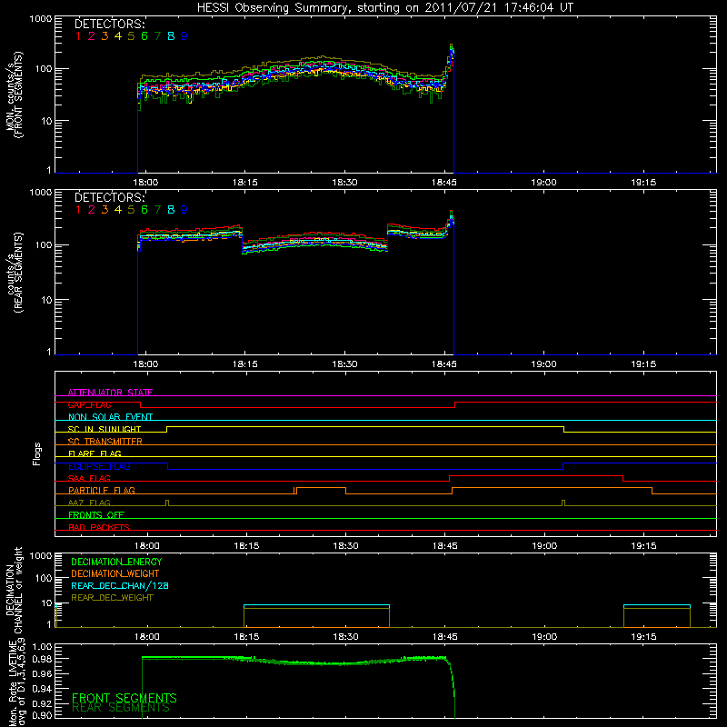This screenshot has height=727, width=727.
Task: Click the REAR_DEC_WEIGHT legend entry
Action: [x=112, y=598]
